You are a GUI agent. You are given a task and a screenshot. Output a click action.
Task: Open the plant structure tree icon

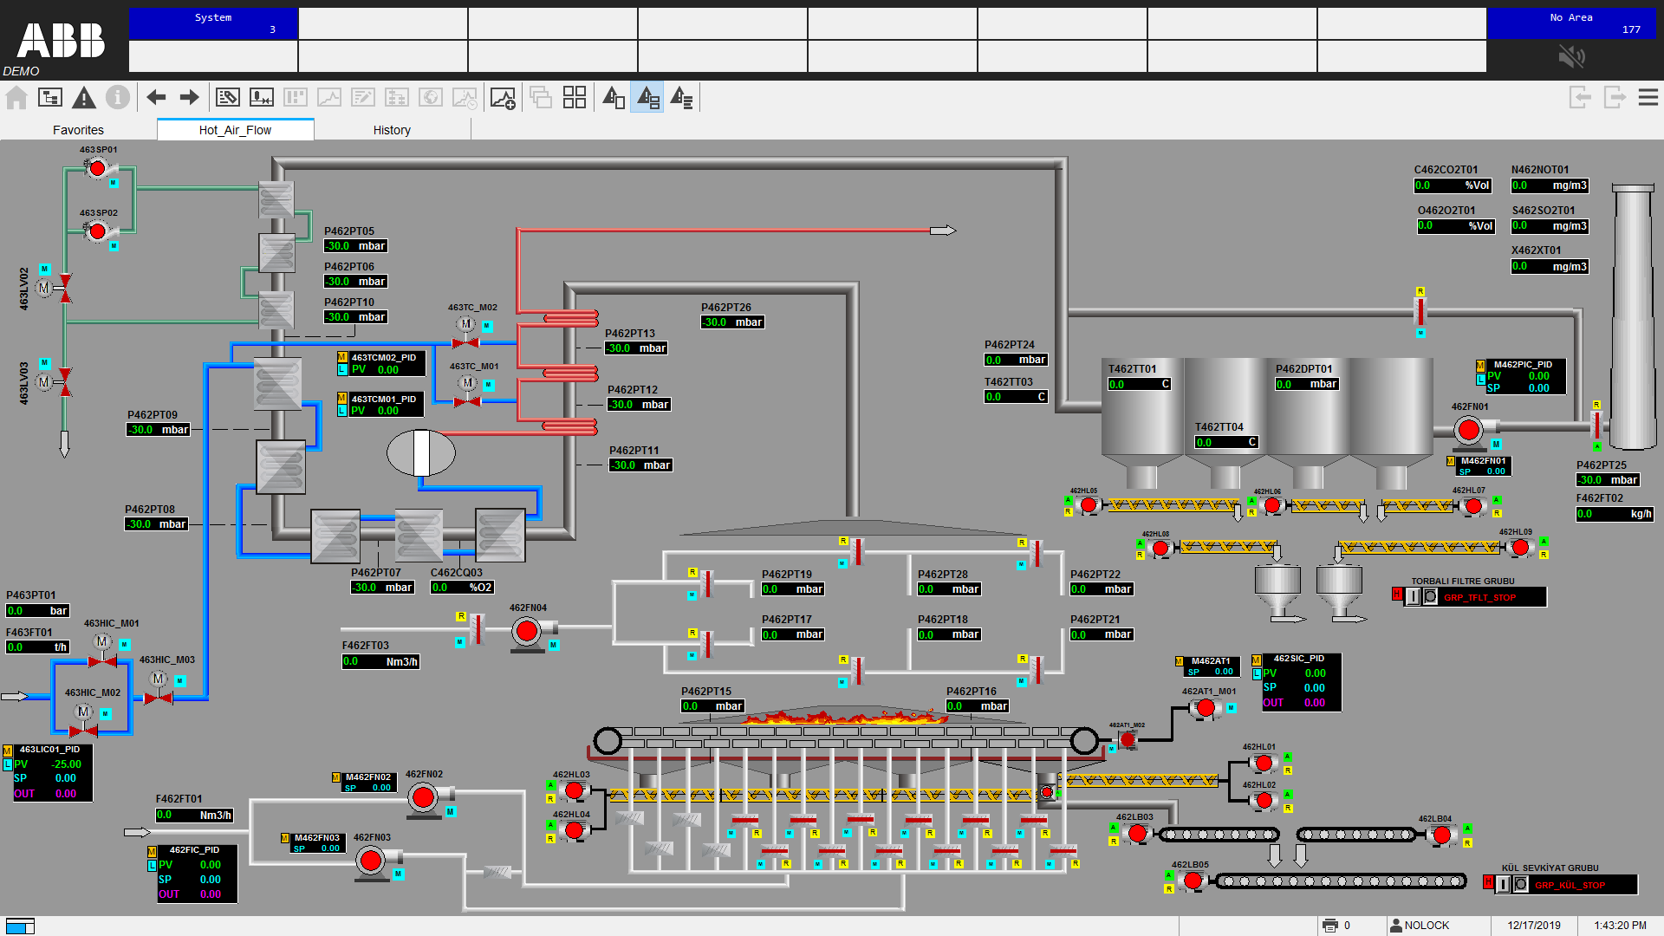tap(50, 98)
